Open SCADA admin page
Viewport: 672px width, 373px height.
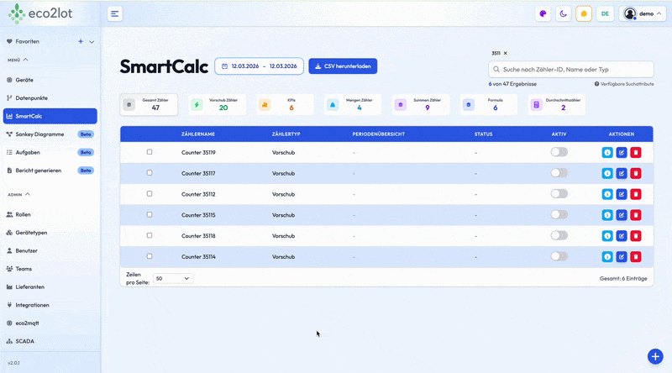click(50, 341)
